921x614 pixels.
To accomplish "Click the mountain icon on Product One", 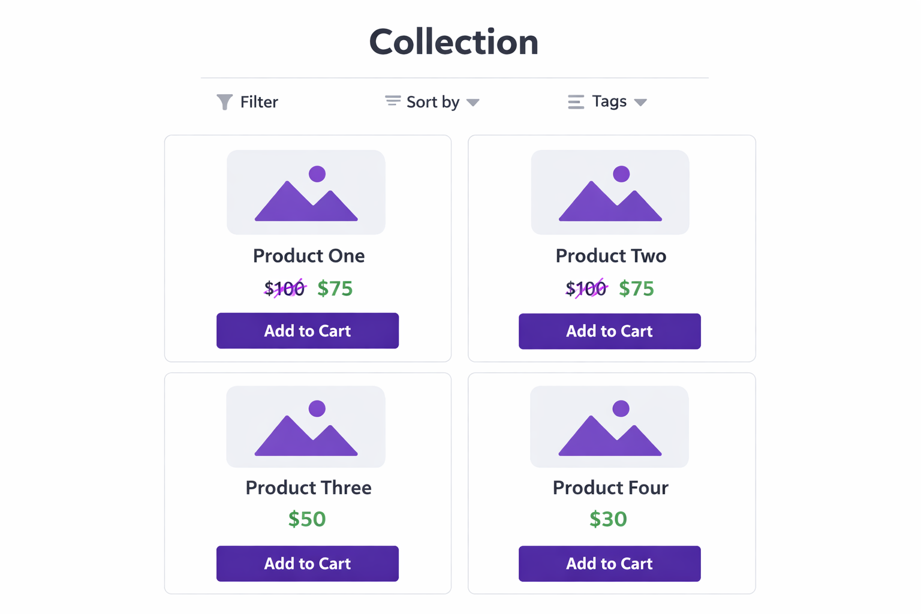I will [x=306, y=201].
